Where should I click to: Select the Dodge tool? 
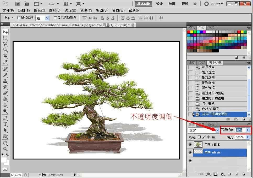[x=5, y=111]
